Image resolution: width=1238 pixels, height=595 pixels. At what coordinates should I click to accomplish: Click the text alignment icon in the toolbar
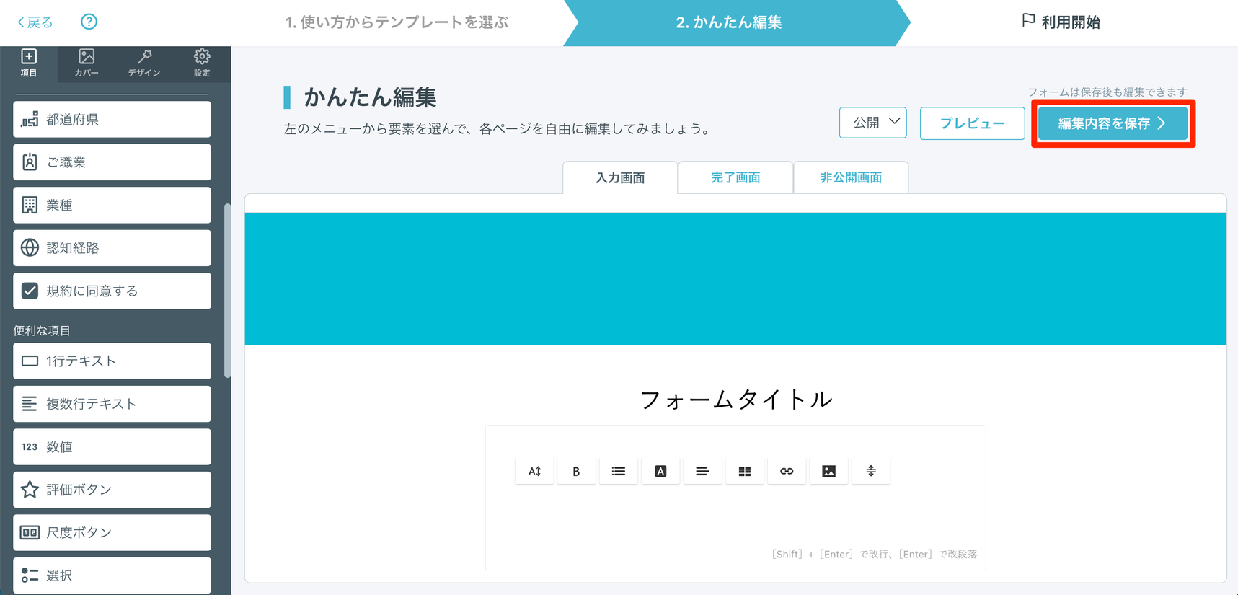702,471
